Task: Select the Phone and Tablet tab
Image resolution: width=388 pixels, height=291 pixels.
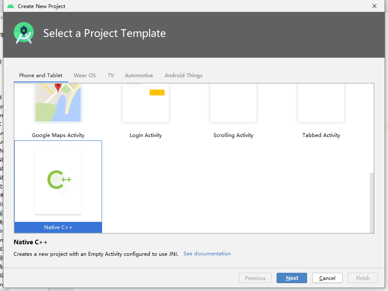Action: [x=41, y=76]
